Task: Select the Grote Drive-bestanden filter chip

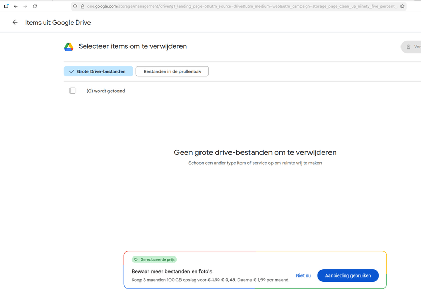Action: (98, 72)
